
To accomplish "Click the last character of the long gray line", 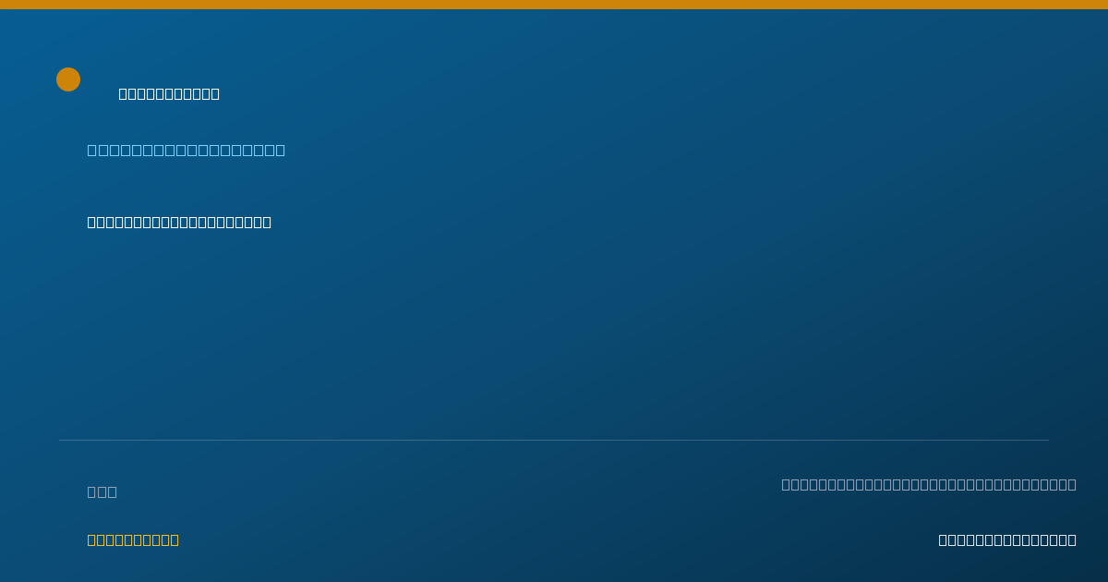I will point(1072,484).
